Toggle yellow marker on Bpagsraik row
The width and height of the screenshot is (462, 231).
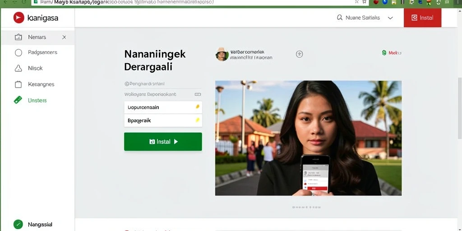[198, 120]
